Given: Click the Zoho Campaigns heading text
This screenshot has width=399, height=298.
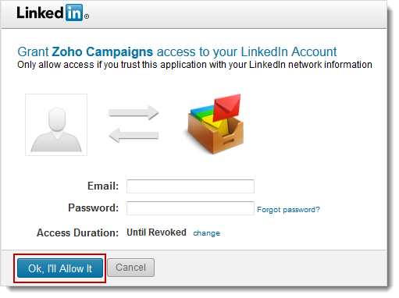Looking at the screenshot, I should click(x=102, y=51).
